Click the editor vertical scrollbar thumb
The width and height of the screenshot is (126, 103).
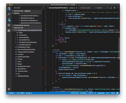click(x=119, y=48)
